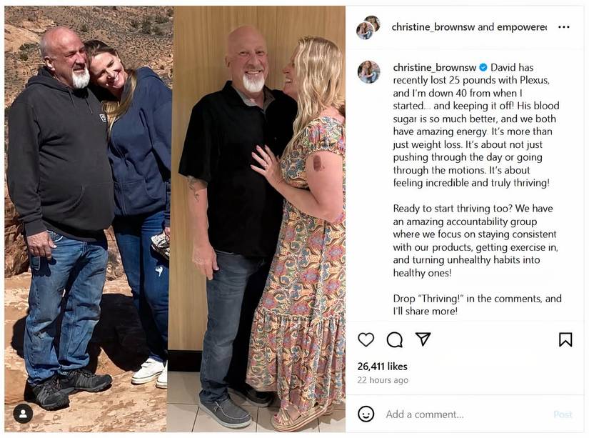Click the small avatar beside the caption
The width and height of the screenshot is (589, 438).
pos(368,71)
